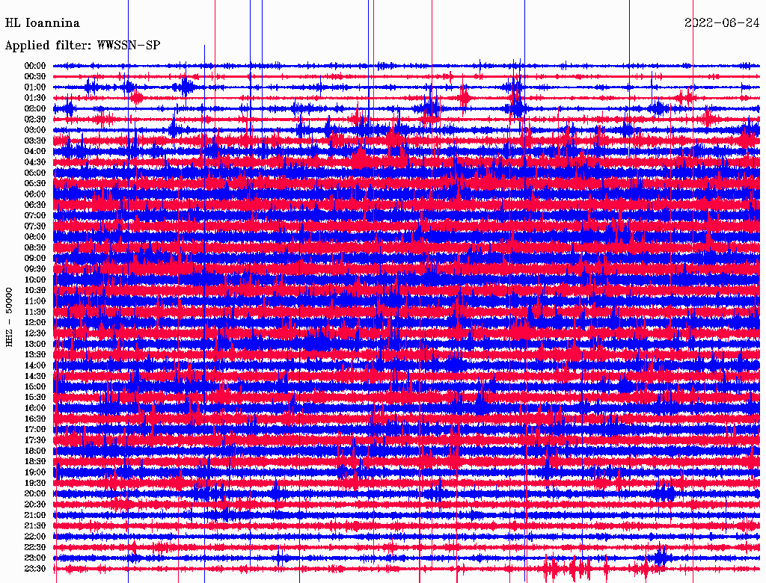Screen dimensions: 766x583
Task: Select the 17:30 time label
Action: point(34,440)
